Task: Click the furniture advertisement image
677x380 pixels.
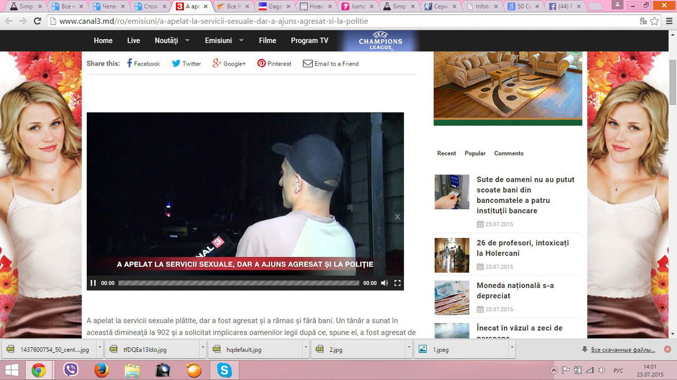Action: (x=508, y=88)
